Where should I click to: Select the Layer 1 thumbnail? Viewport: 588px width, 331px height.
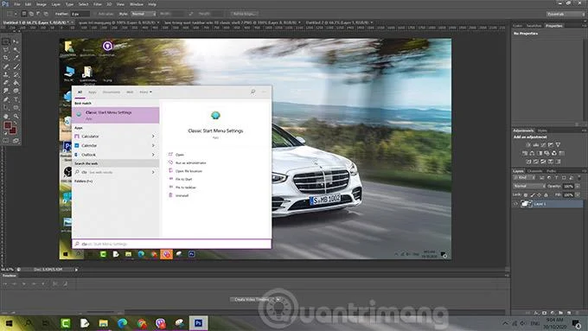526,204
